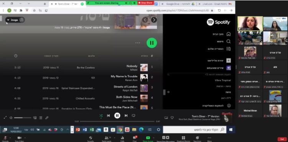
Task: Open playlist three-dots more options menu
Action: (x=138, y=43)
